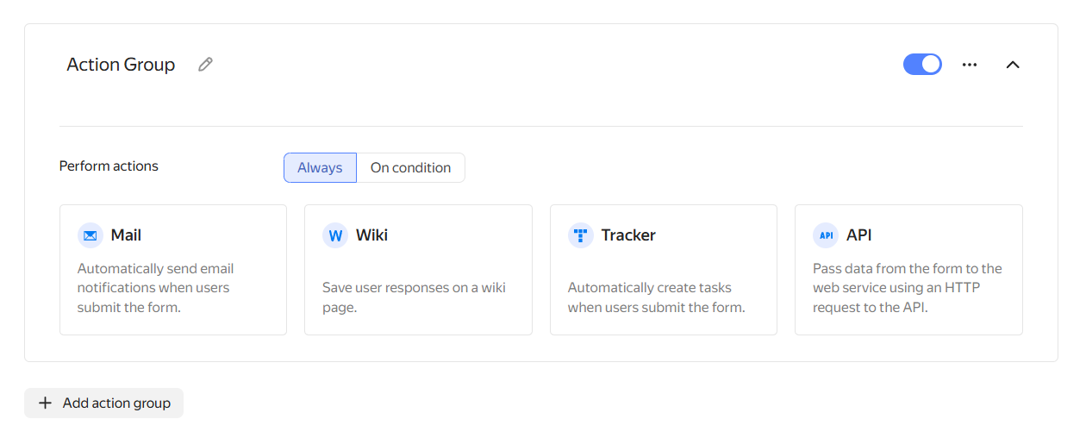Pick the "Tracker" action title

pos(628,235)
